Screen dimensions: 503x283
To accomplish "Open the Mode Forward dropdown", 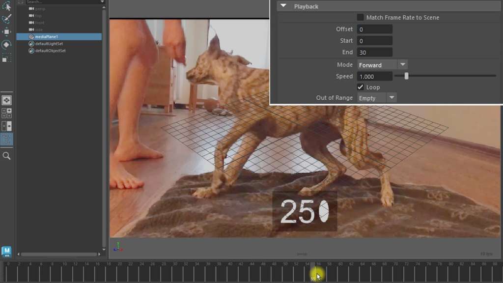I will point(382,65).
